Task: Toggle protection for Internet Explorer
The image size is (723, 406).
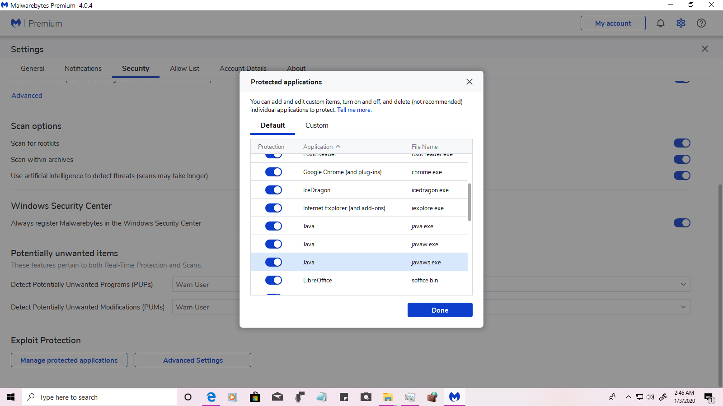Action: (x=273, y=208)
